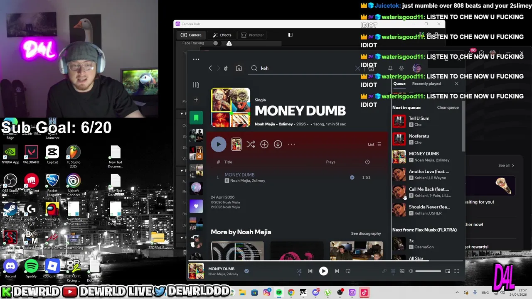Image resolution: width=532 pixels, height=299 pixels.
Task: Open OBS Studio desktop shortcut
Action: [x=10, y=183]
